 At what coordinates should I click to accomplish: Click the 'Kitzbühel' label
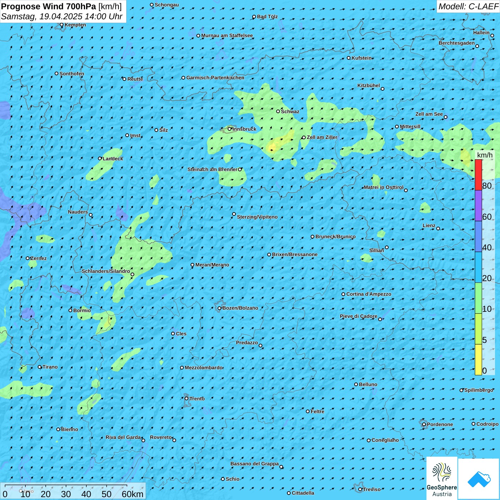click(369, 85)
